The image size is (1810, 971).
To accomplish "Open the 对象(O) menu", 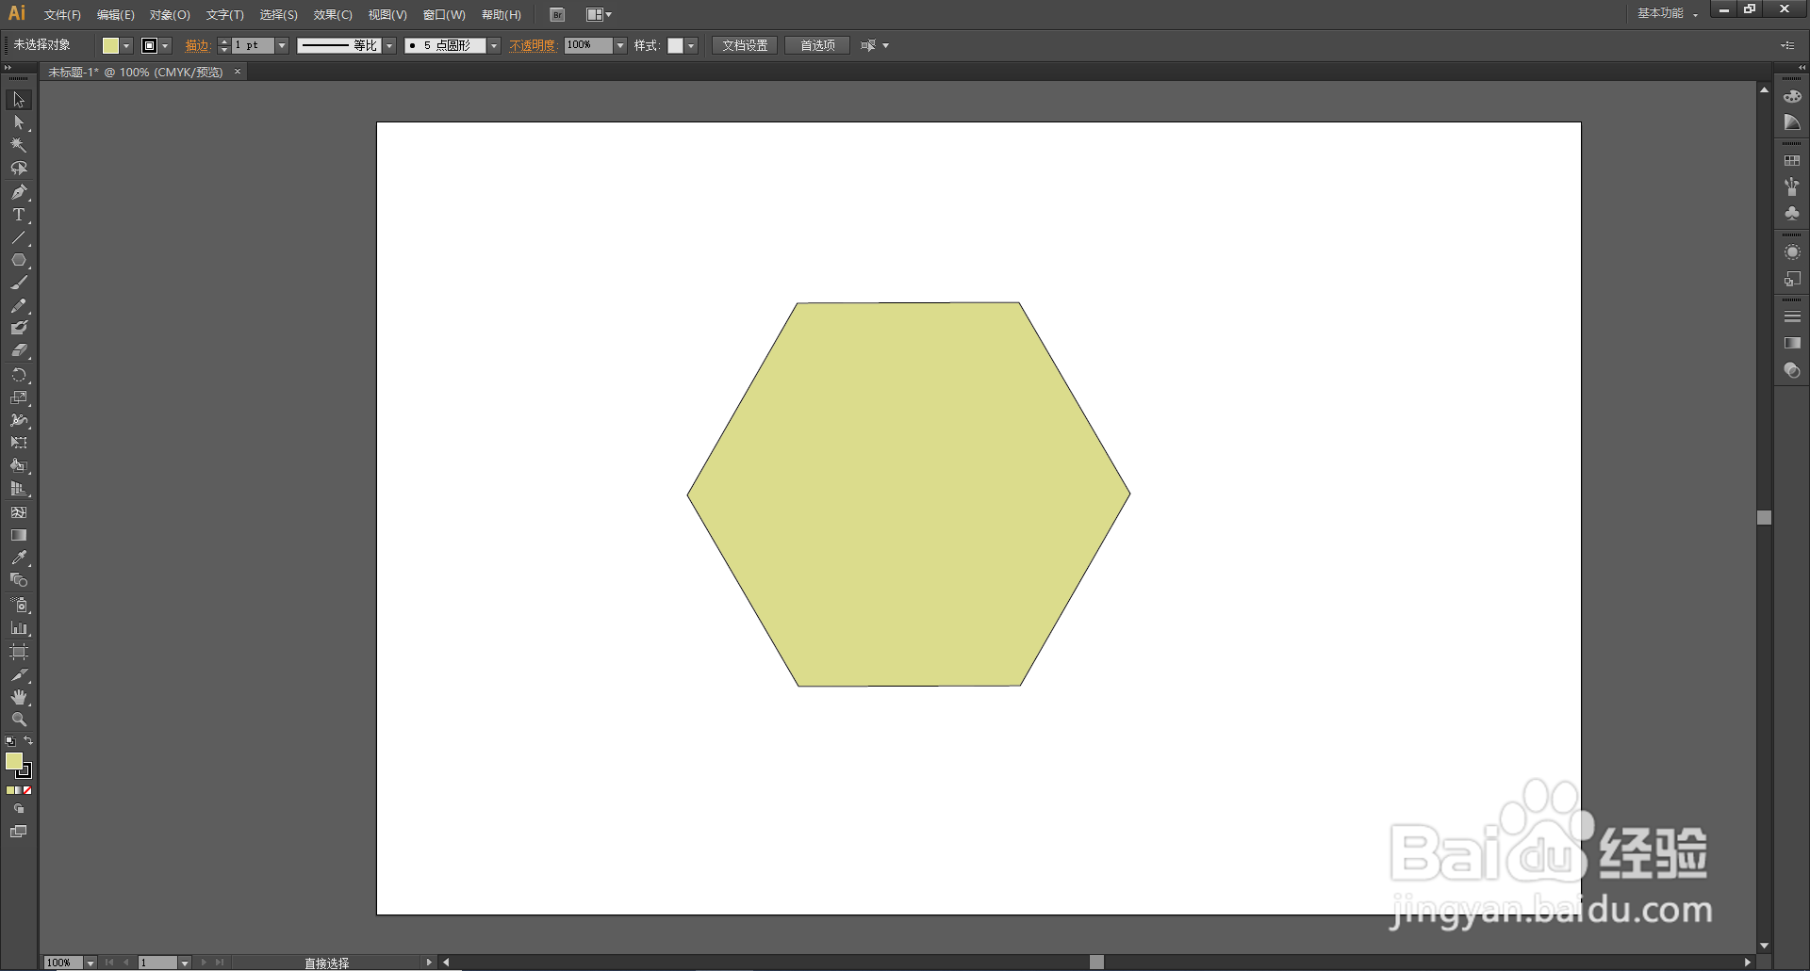I will (x=170, y=15).
